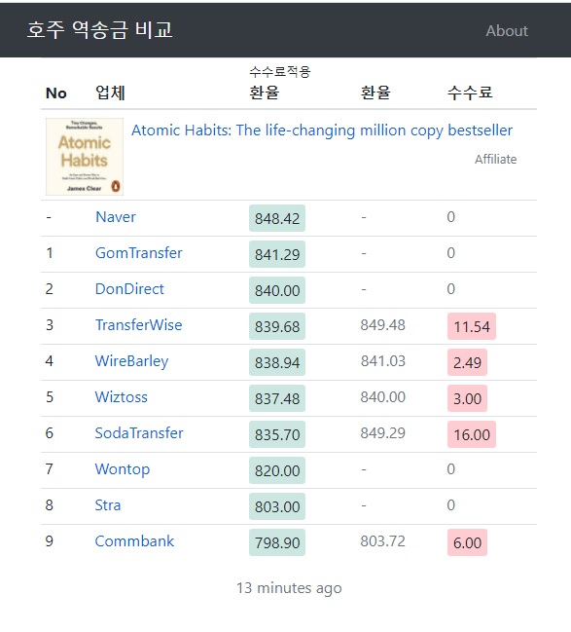Visit the Wiztoss provider link
571x632 pixels.
[122, 397]
